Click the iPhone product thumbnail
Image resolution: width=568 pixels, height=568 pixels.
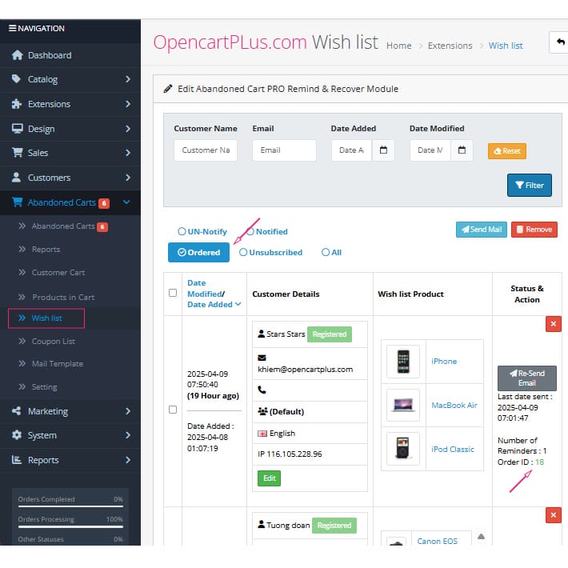pyautogui.click(x=403, y=361)
